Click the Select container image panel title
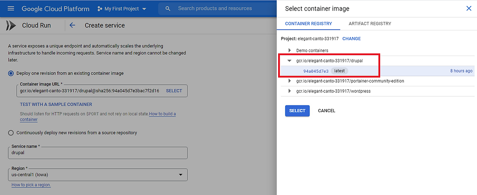This screenshot has height=195, width=477. [317, 9]
